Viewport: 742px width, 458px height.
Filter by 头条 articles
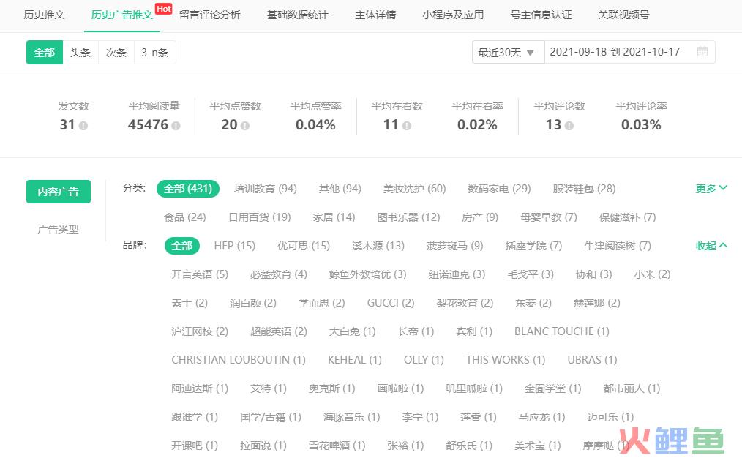(80, 53)
